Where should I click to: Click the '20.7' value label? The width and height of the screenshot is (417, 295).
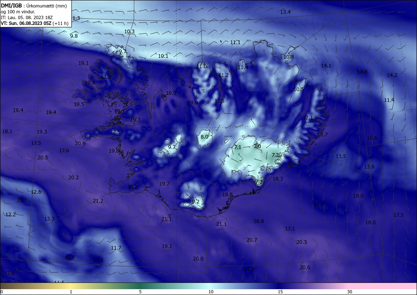[252, 240]
